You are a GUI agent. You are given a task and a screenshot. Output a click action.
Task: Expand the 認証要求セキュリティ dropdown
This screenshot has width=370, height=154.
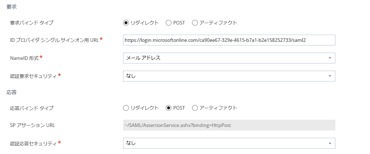coord(229,76)
